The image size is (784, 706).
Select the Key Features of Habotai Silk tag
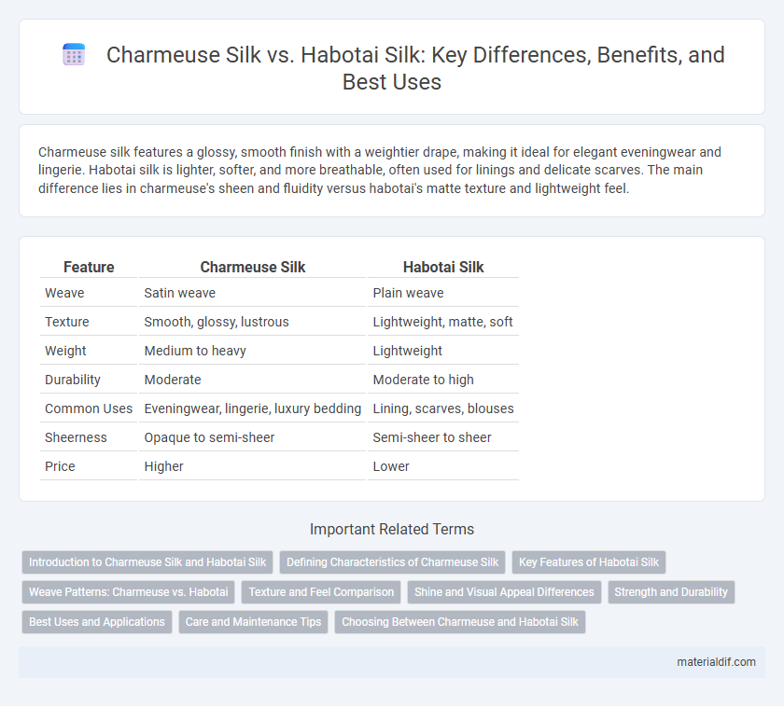[589, 562]
